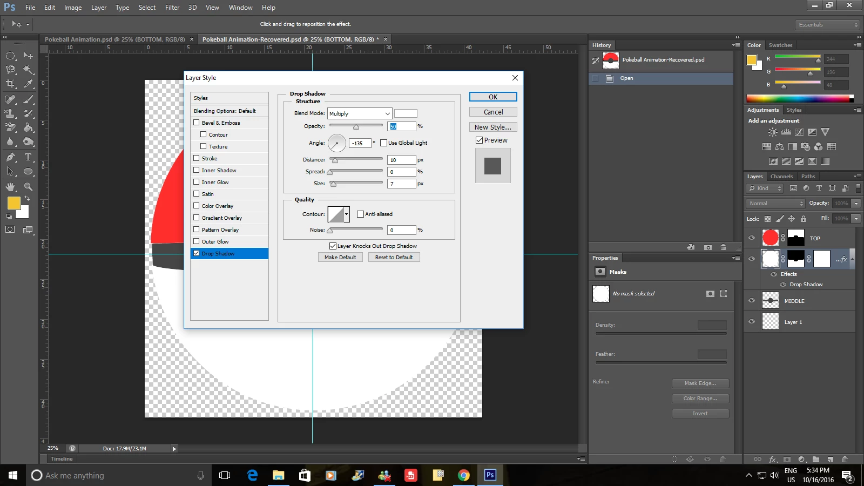Swap foreground and background colors icon
This screenshot has height=486, width=864.
(x=27, y=199)
